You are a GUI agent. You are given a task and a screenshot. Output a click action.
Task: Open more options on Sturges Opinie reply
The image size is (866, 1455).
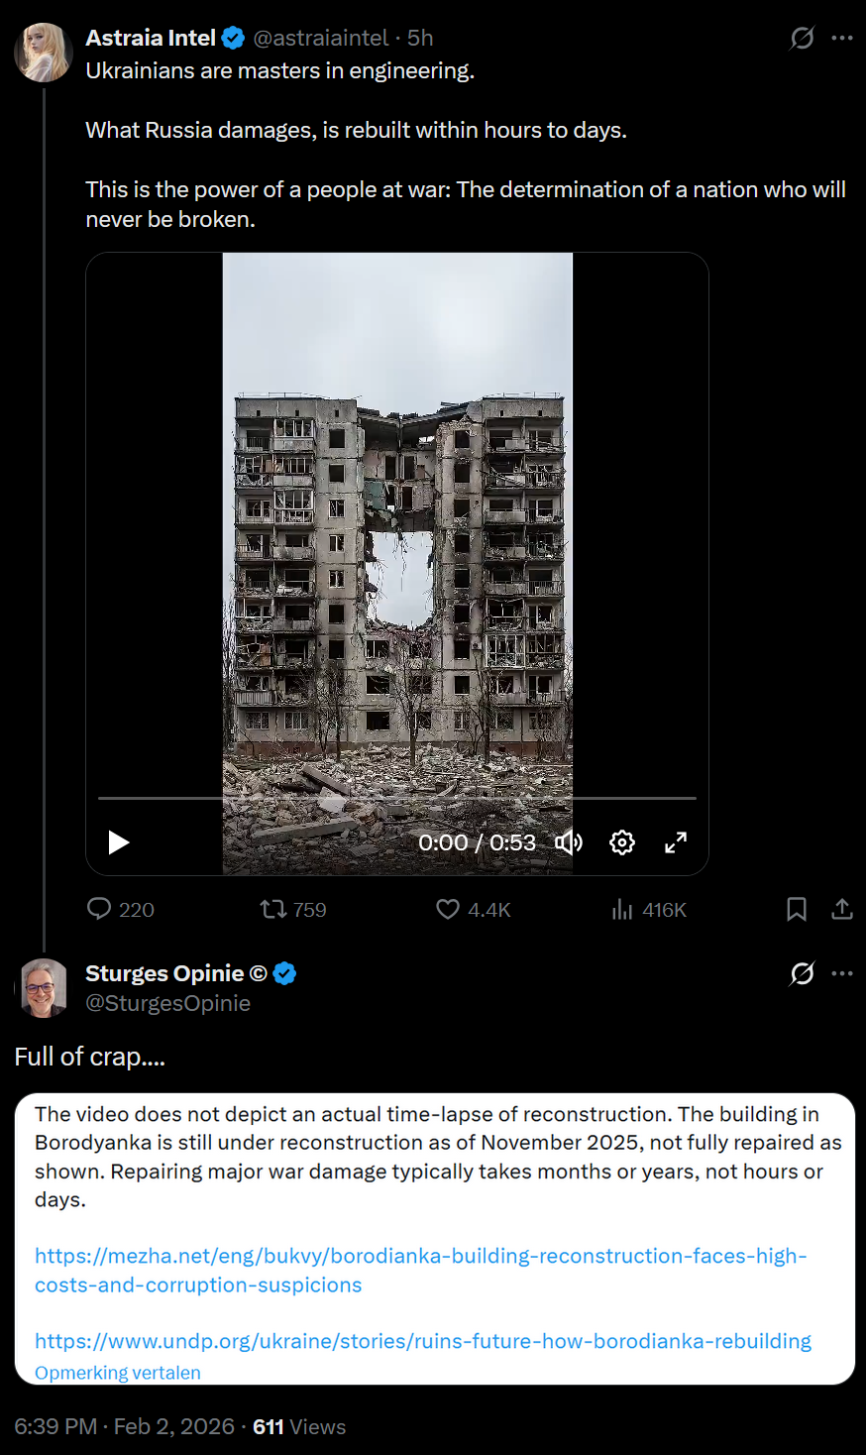(842, 973)
